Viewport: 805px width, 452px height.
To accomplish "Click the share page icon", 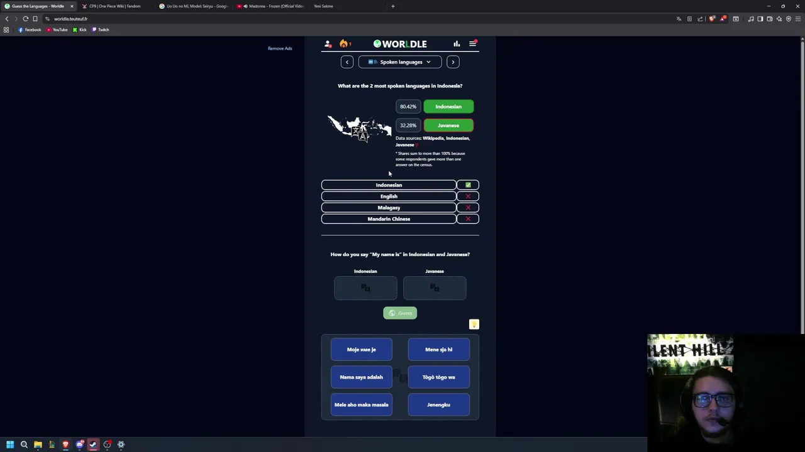I will pos(700,19).
